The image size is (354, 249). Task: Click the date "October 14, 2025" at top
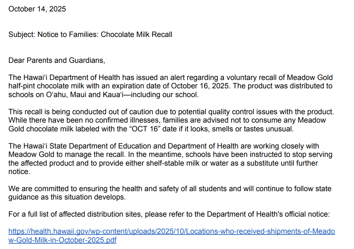(x=37, y=9)
